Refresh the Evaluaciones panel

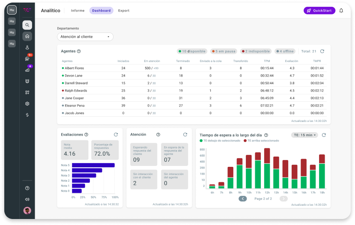coord(116,135)
